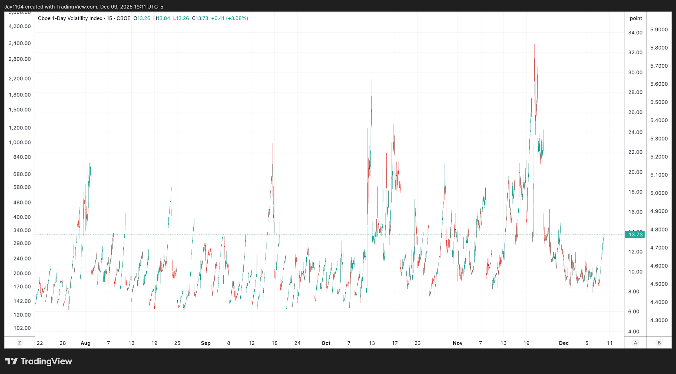Select price scale A settings
Viewport: 676px width, 374px height.
635,343
